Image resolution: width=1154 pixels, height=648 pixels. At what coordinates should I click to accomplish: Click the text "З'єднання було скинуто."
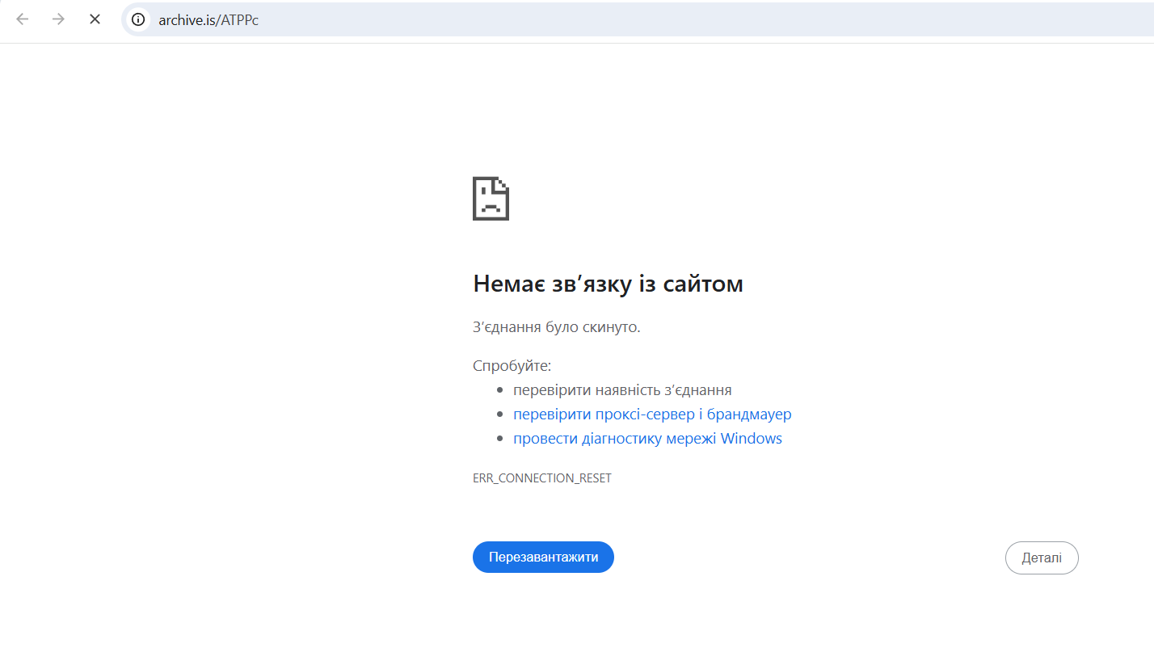556,327
